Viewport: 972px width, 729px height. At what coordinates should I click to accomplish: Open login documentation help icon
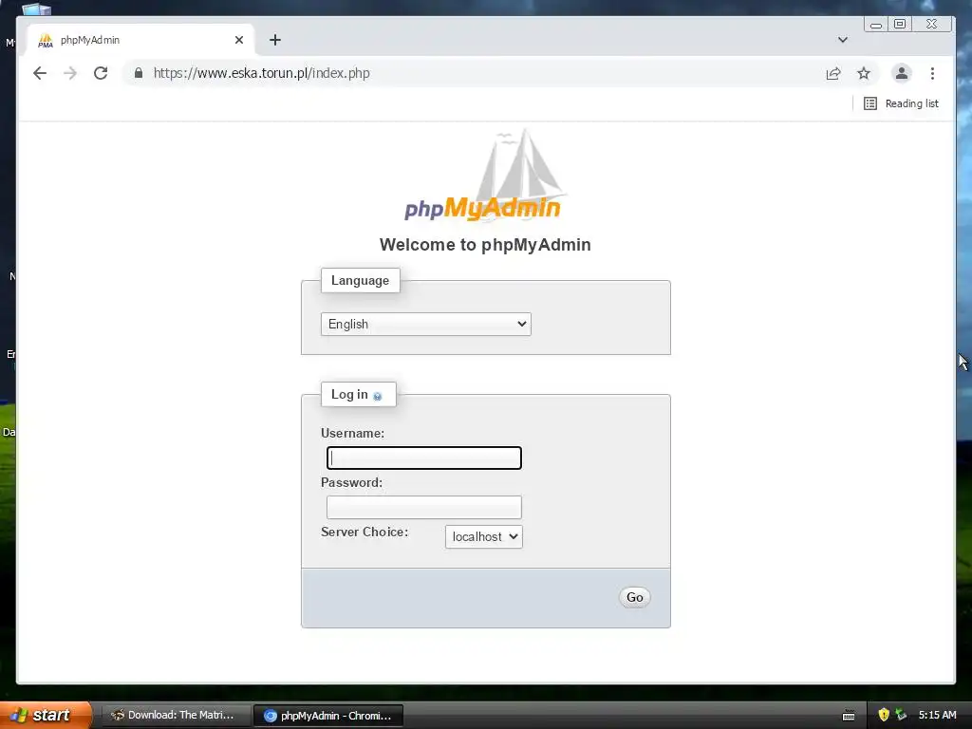[x=377, y=396]
